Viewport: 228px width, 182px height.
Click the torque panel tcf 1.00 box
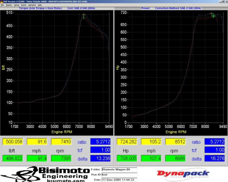tap(100, 150)
